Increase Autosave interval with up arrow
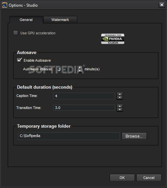Image resolution: width=167 pixels, height=188 pixels. pos(79,68)
